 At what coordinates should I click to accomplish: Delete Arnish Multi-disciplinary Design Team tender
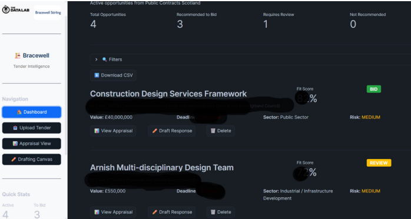tap(220, 212)
